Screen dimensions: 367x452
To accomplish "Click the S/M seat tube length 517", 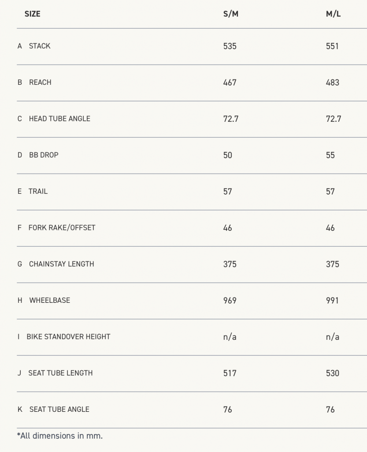I will tap(230, 373).
